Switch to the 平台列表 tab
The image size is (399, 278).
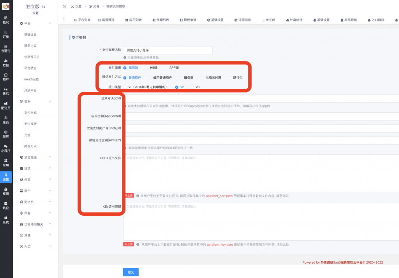click(82, 19)
